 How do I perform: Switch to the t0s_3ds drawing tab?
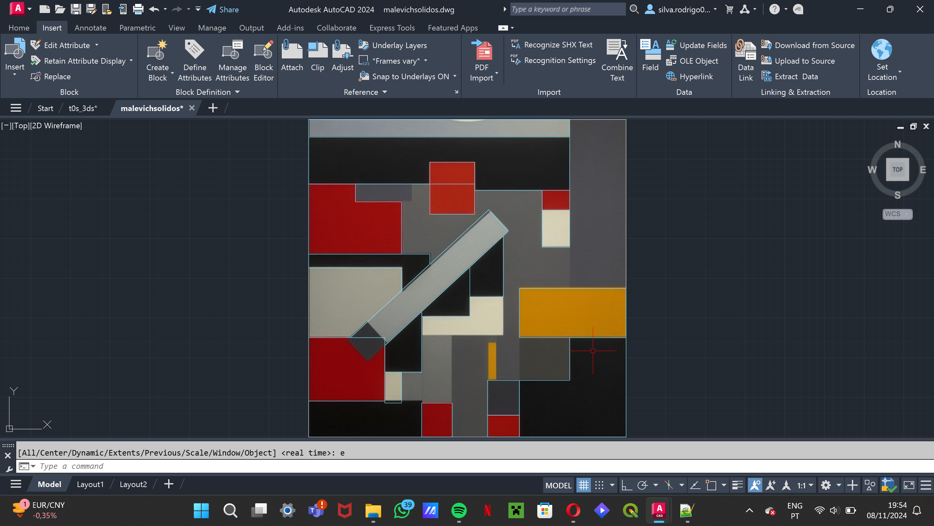pyautogui.click(x=83, y=108)
